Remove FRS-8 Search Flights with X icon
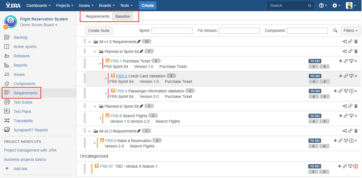 (x=356, y=116)
